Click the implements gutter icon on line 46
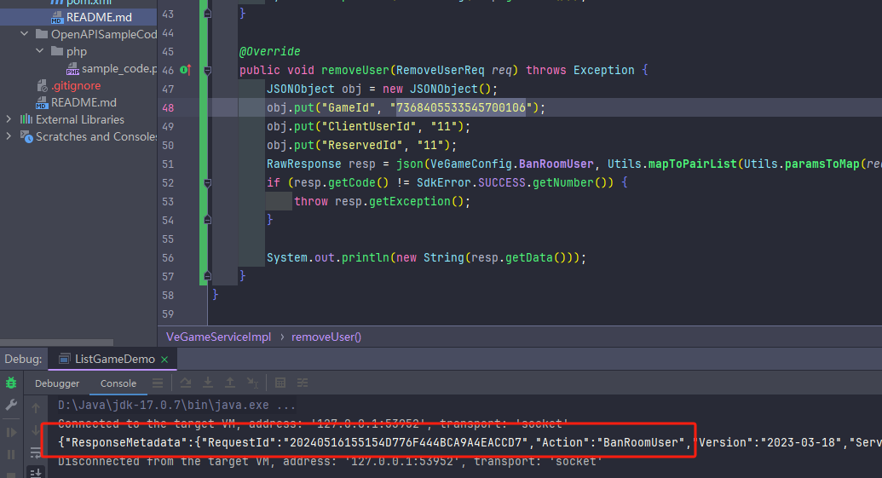Viewport: 882px width, 478px height. click(186, 70)
